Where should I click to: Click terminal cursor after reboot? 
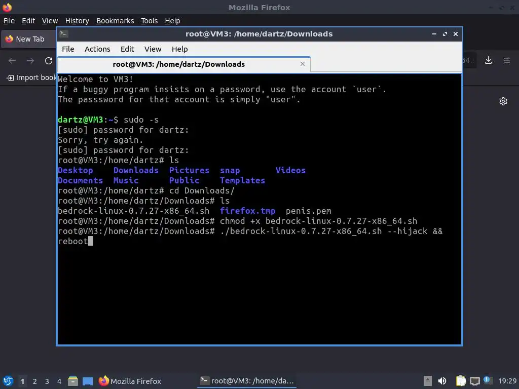coord(91,241)
